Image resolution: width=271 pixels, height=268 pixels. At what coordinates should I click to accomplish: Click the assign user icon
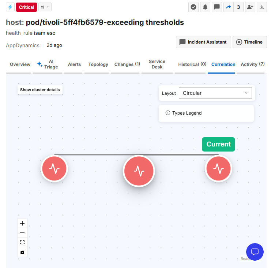tap(250, 7)
